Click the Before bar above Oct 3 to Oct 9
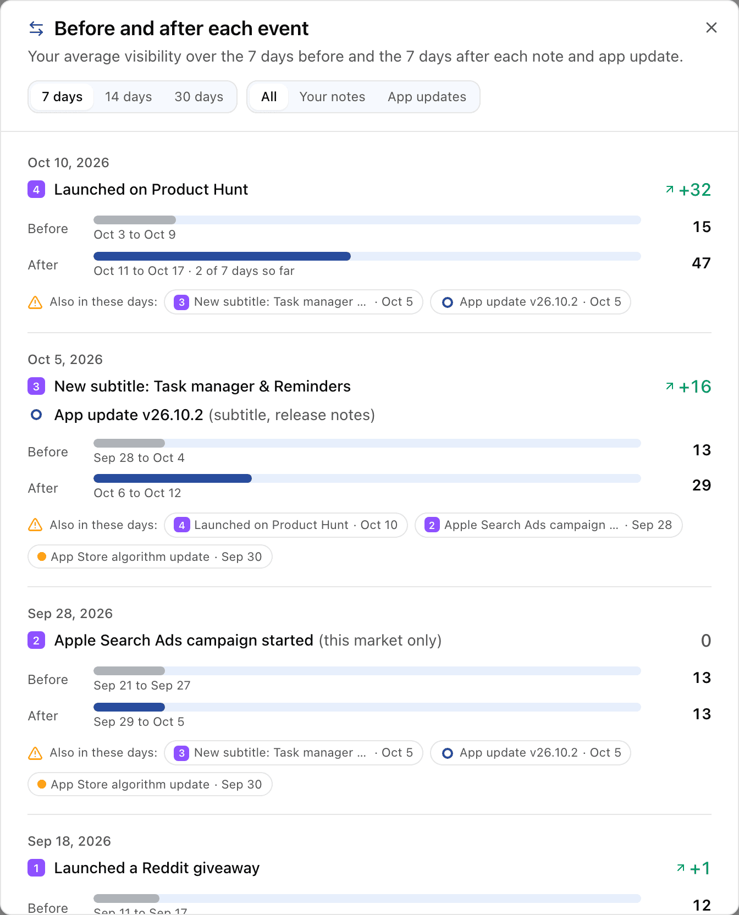 (x=367, y=220)
